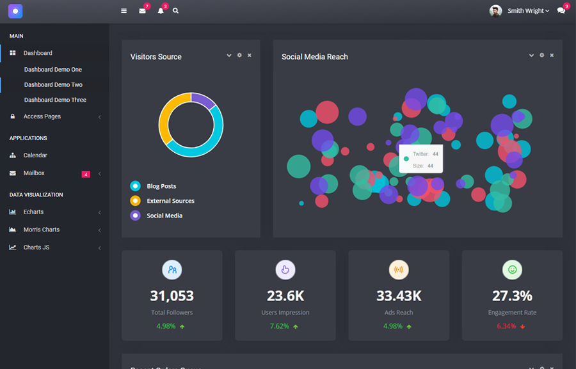The height and width of the screenshot is (369, 576).
Task: Open Mailbox from the sidebar envelope icon
Action: (14, 173)
